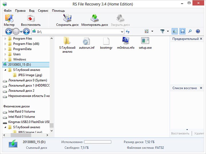Select Локальный диск 1 (HDDRECO

coord(29,85)
